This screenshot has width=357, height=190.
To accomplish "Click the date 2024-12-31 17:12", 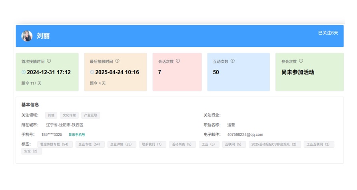I will [49, 72].
